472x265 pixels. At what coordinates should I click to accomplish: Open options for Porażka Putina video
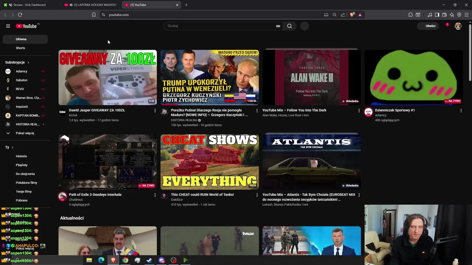(x=257, y=110)
